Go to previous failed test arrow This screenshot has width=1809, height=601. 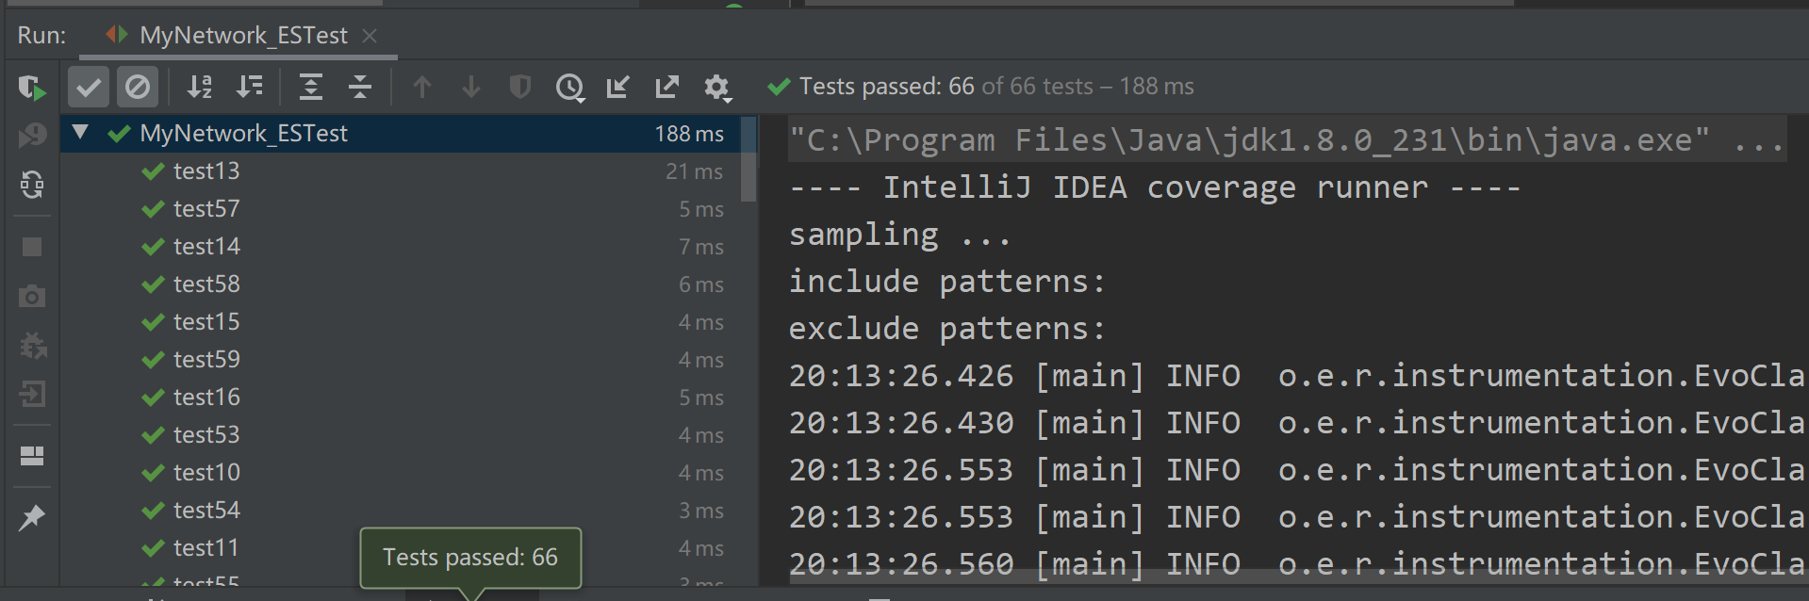pos(422,88)
